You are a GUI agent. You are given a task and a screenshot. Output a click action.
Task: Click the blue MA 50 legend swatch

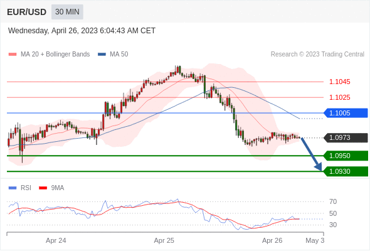coord(102,55)
